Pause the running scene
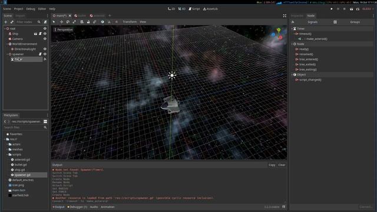 coord(338,9)
